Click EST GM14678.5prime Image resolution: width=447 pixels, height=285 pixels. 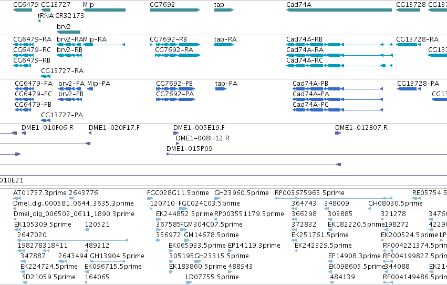(186, 240)
